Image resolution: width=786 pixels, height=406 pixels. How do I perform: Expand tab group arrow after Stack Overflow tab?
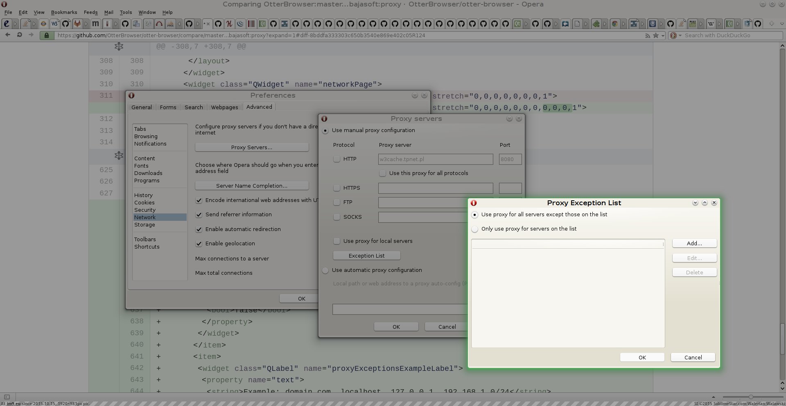tap(34, 24)
